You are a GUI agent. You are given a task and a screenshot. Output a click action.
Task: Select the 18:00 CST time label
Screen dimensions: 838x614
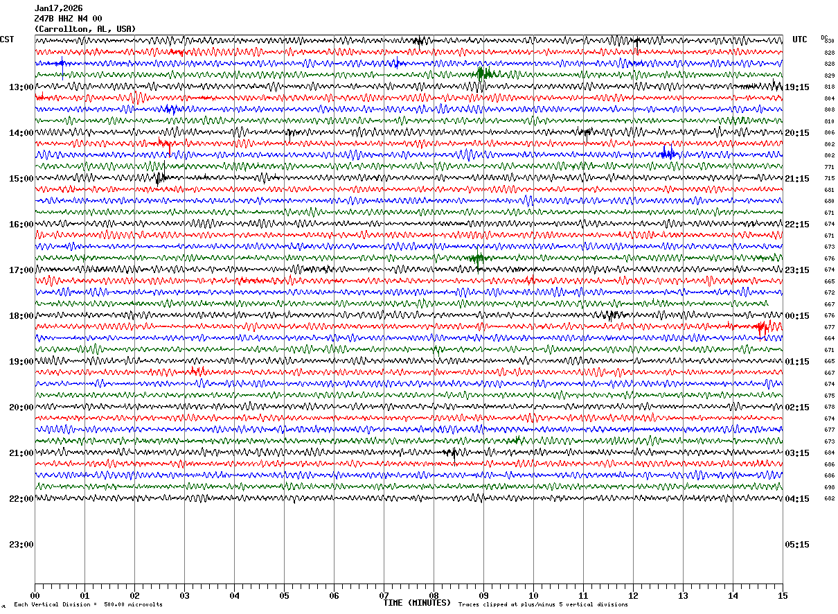click(21, 316)
